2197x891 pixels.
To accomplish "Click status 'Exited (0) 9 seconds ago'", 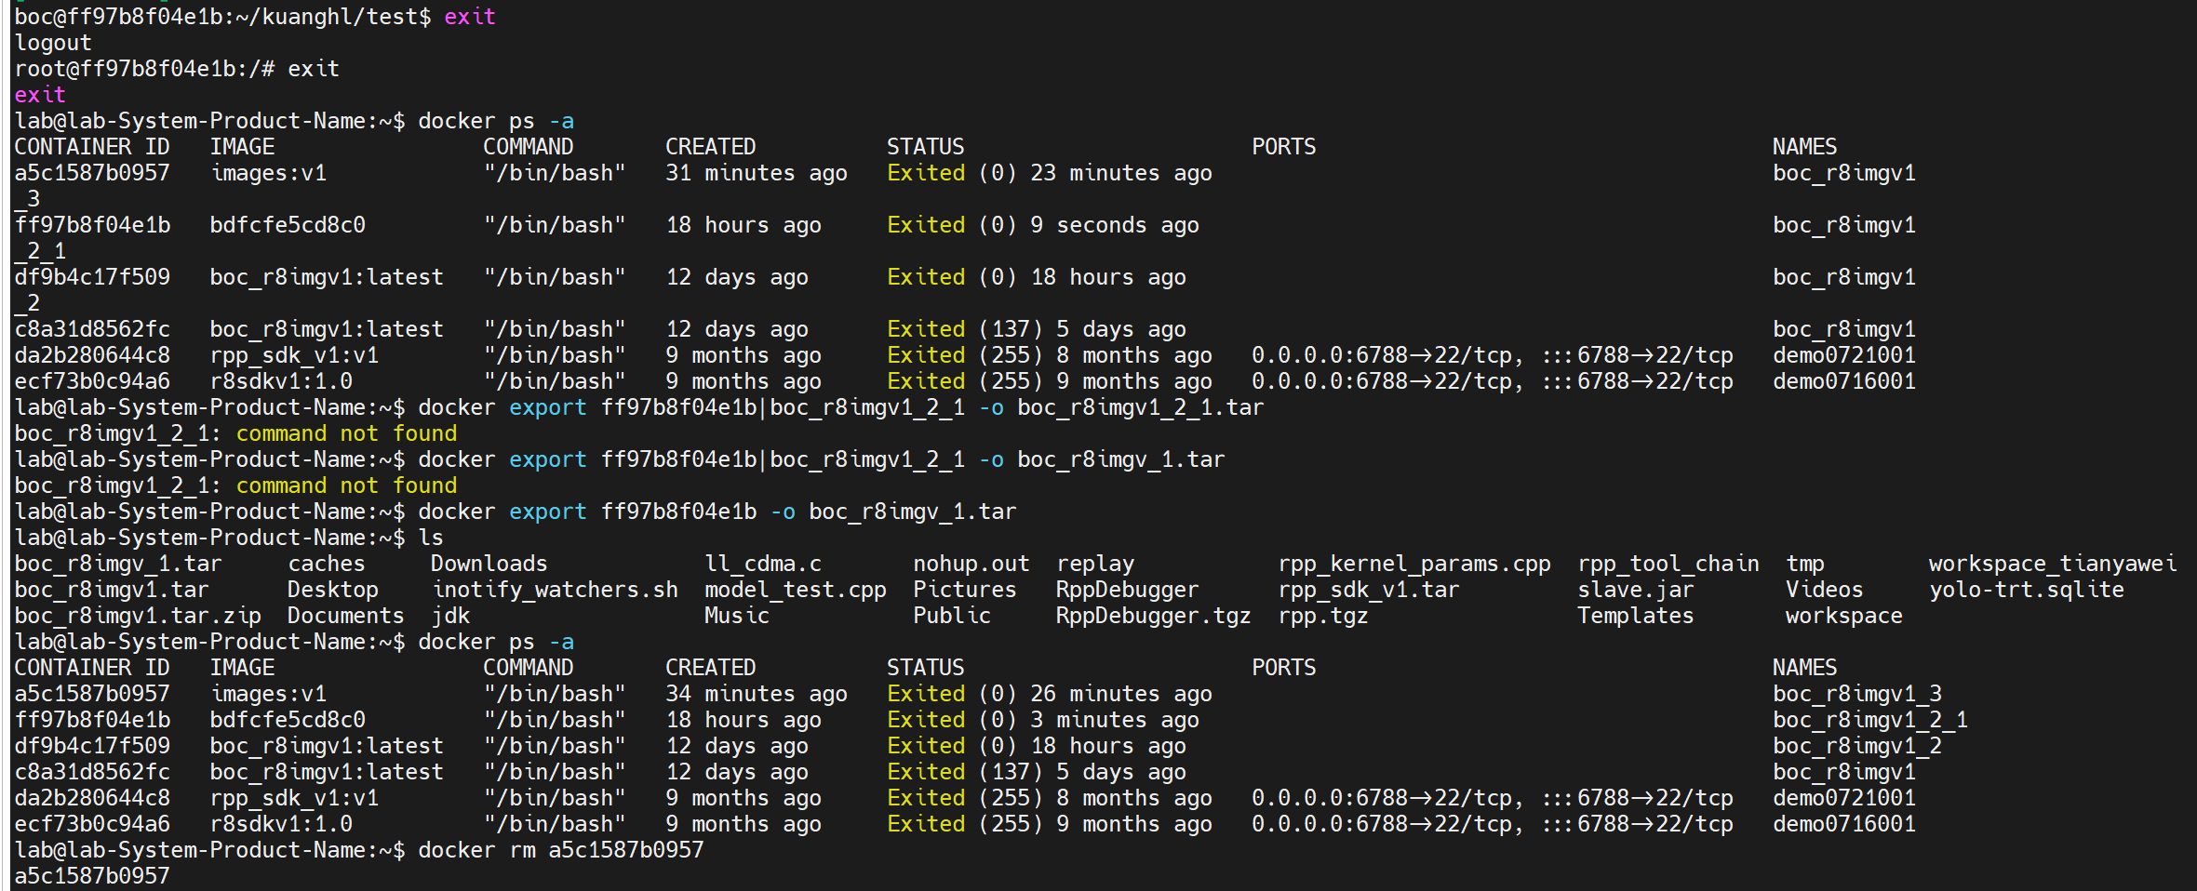I will (1043, 225).
